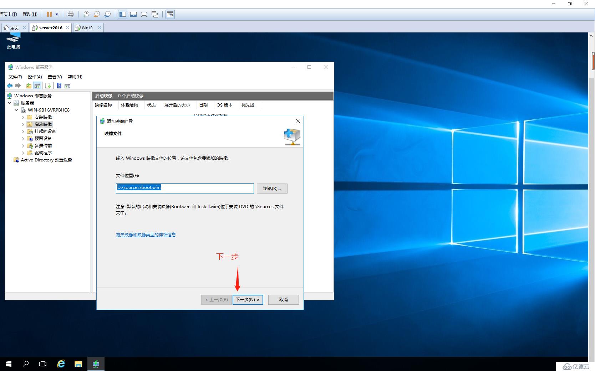This screenshot has width=595, height=371.
Task: Click the 下一步(N) > button
Action: click(x=248, y=299)
